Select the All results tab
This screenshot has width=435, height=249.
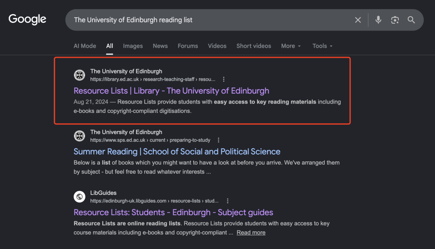[110, 46]
